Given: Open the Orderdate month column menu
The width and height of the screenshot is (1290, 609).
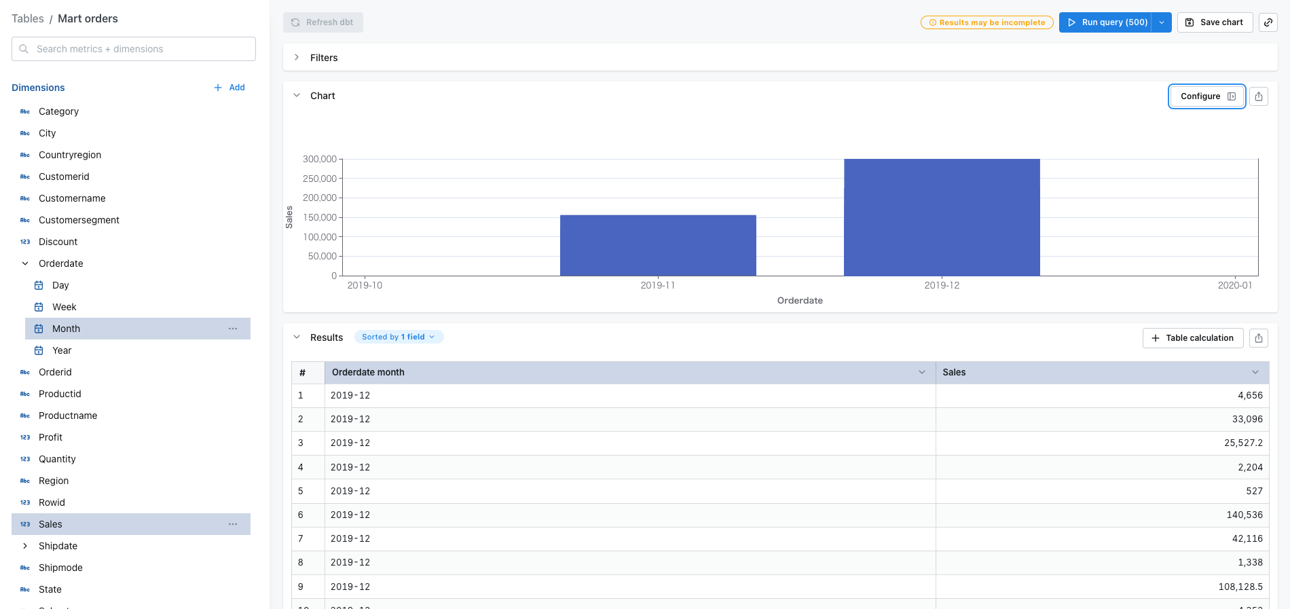Looking at the screenshot, I should click(x=922, y=372).
